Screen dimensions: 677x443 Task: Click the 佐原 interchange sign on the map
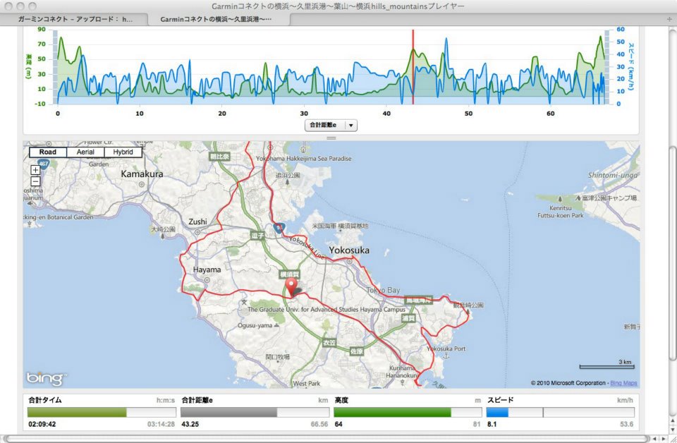[x=357, y=351]
